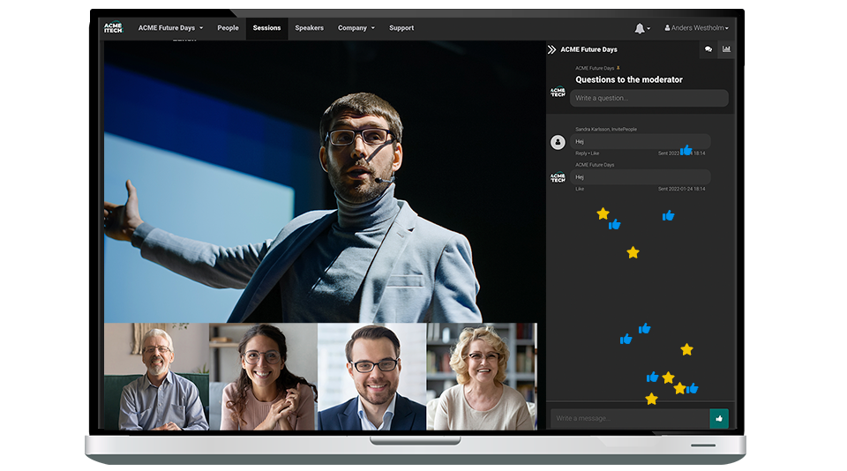Viewport: 847px width, 471px height.
Task: Open the Speakers page
Action: point(309,28)
